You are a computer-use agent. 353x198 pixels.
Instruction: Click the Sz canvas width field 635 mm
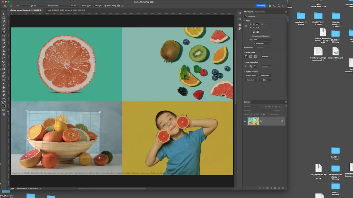[x=256, y=24]
